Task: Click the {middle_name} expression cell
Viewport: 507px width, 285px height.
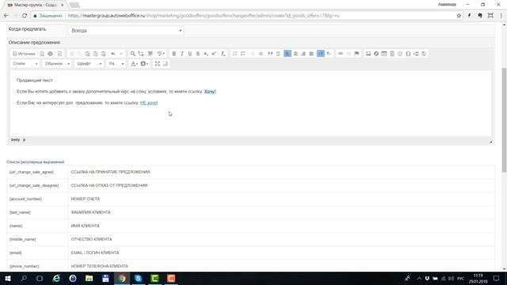Action: 37,239
